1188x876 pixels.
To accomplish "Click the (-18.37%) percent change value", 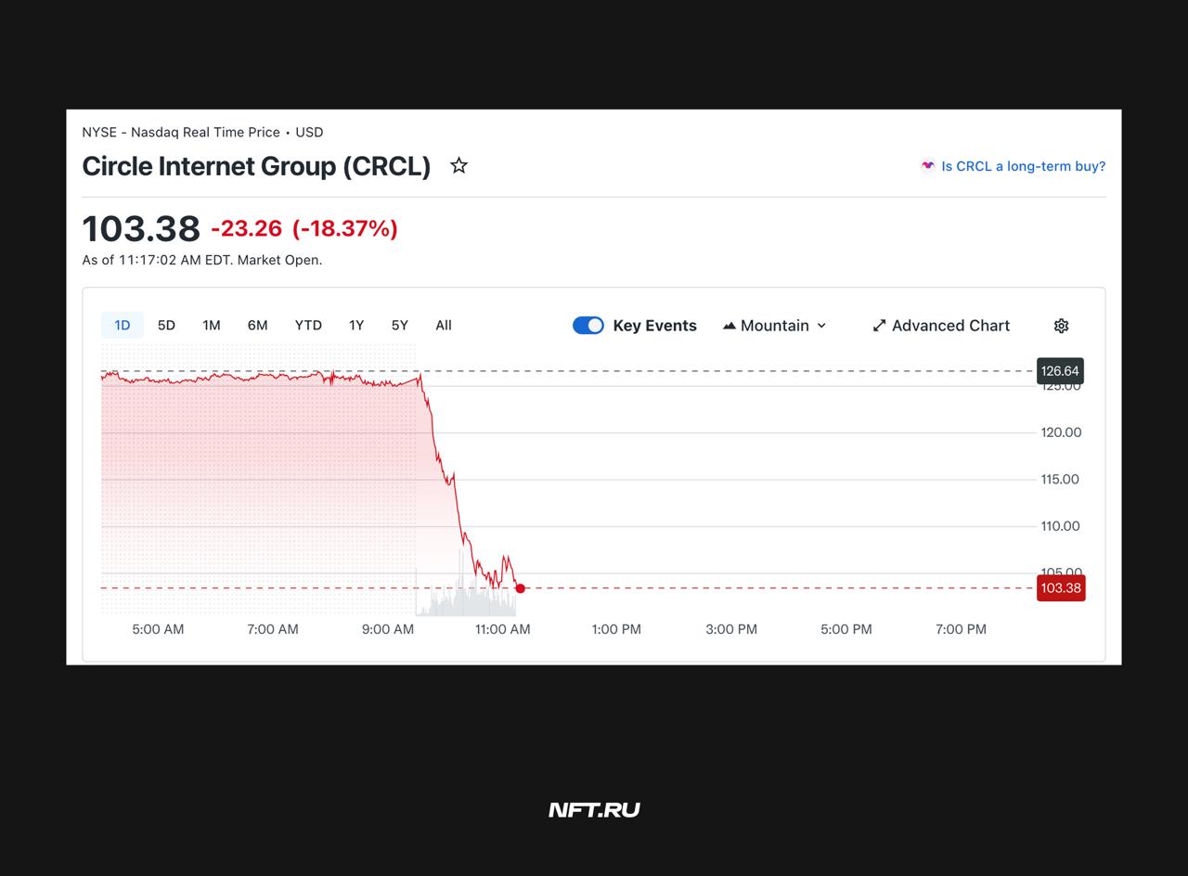I will (x=345, y=228).
